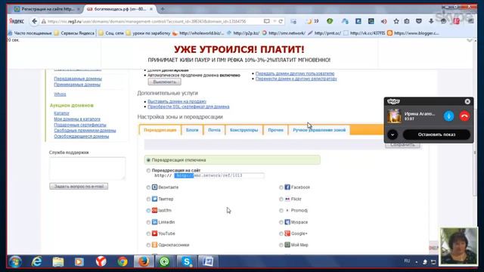
Task: Select the LinkedIn radio button
Action: (x=148, y=222)
